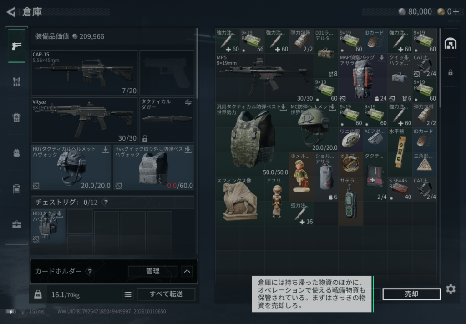
Task: Equip MAP偵察バッグ using download arrow
Action: click(x=382, y=58)
